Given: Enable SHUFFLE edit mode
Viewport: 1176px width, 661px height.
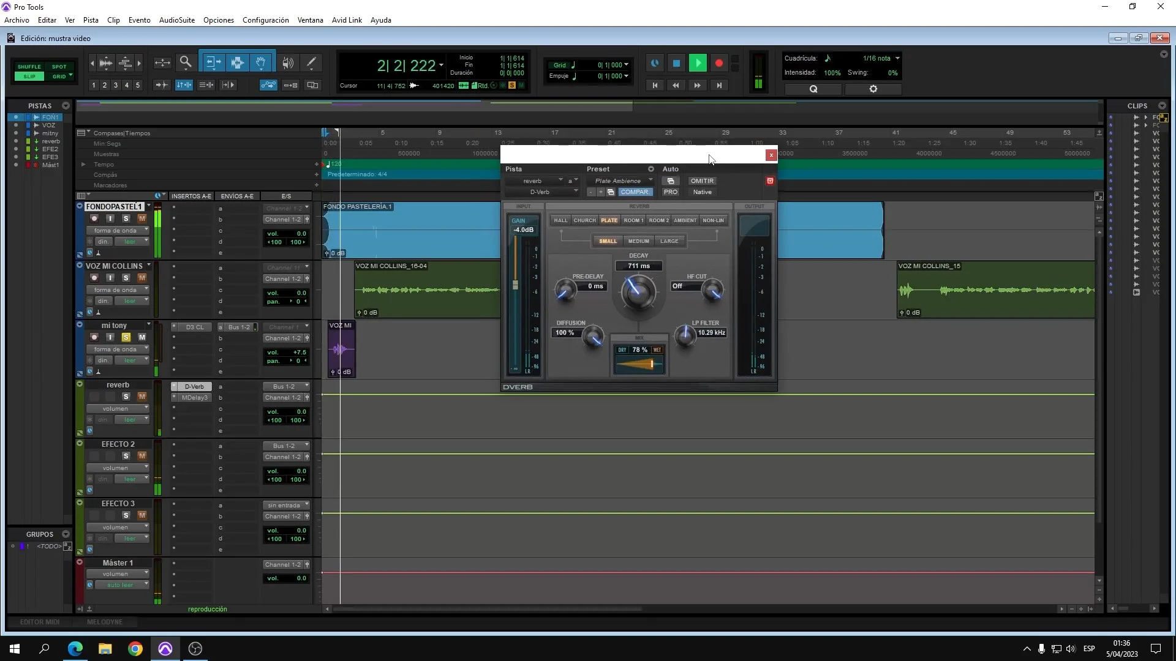Looking at the screenshot, I should click(x=29, y=67).
